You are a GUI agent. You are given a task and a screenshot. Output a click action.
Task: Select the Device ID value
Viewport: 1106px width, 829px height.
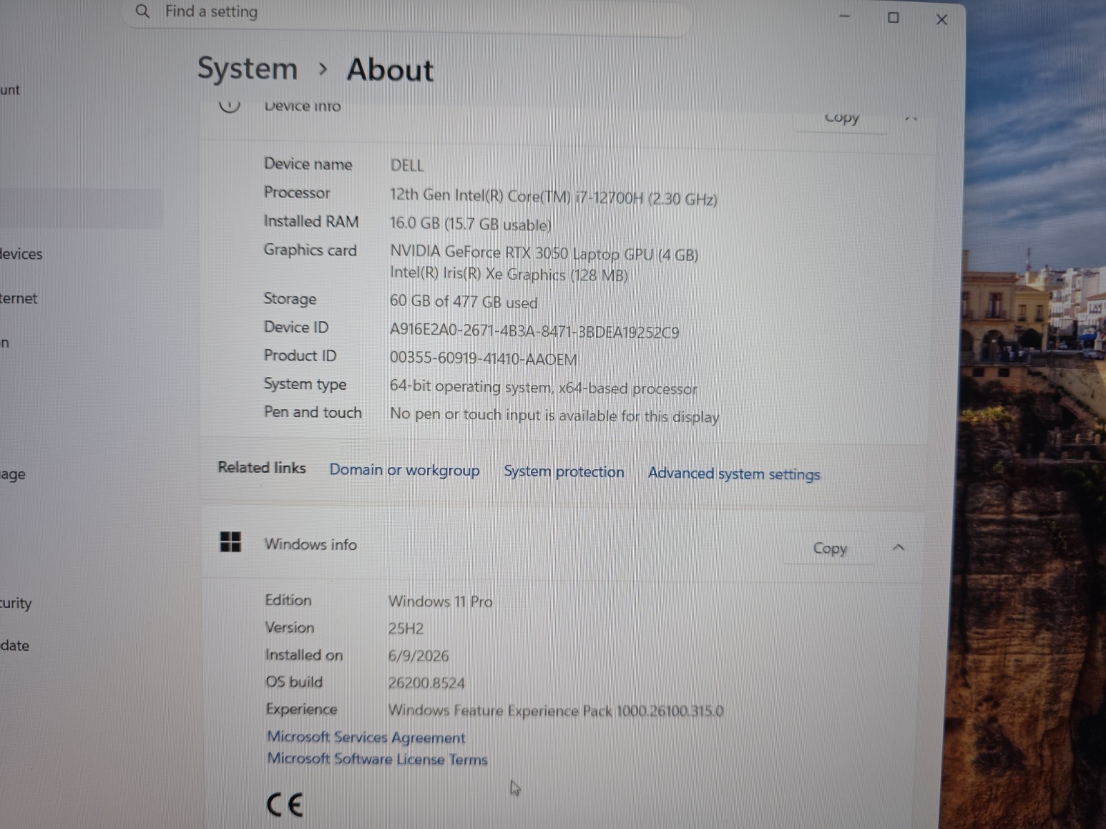534,332
